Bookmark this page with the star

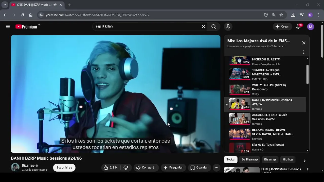tap(281, 15)
